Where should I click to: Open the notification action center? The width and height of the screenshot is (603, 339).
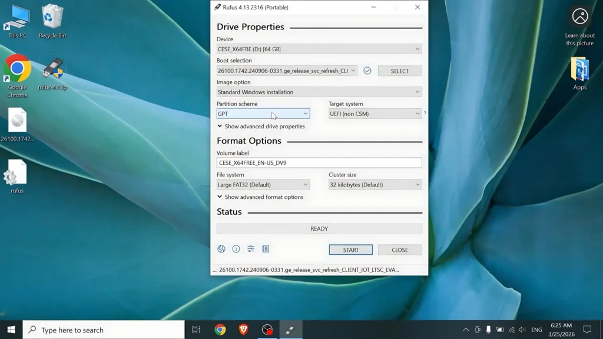(x=587, y=330)
